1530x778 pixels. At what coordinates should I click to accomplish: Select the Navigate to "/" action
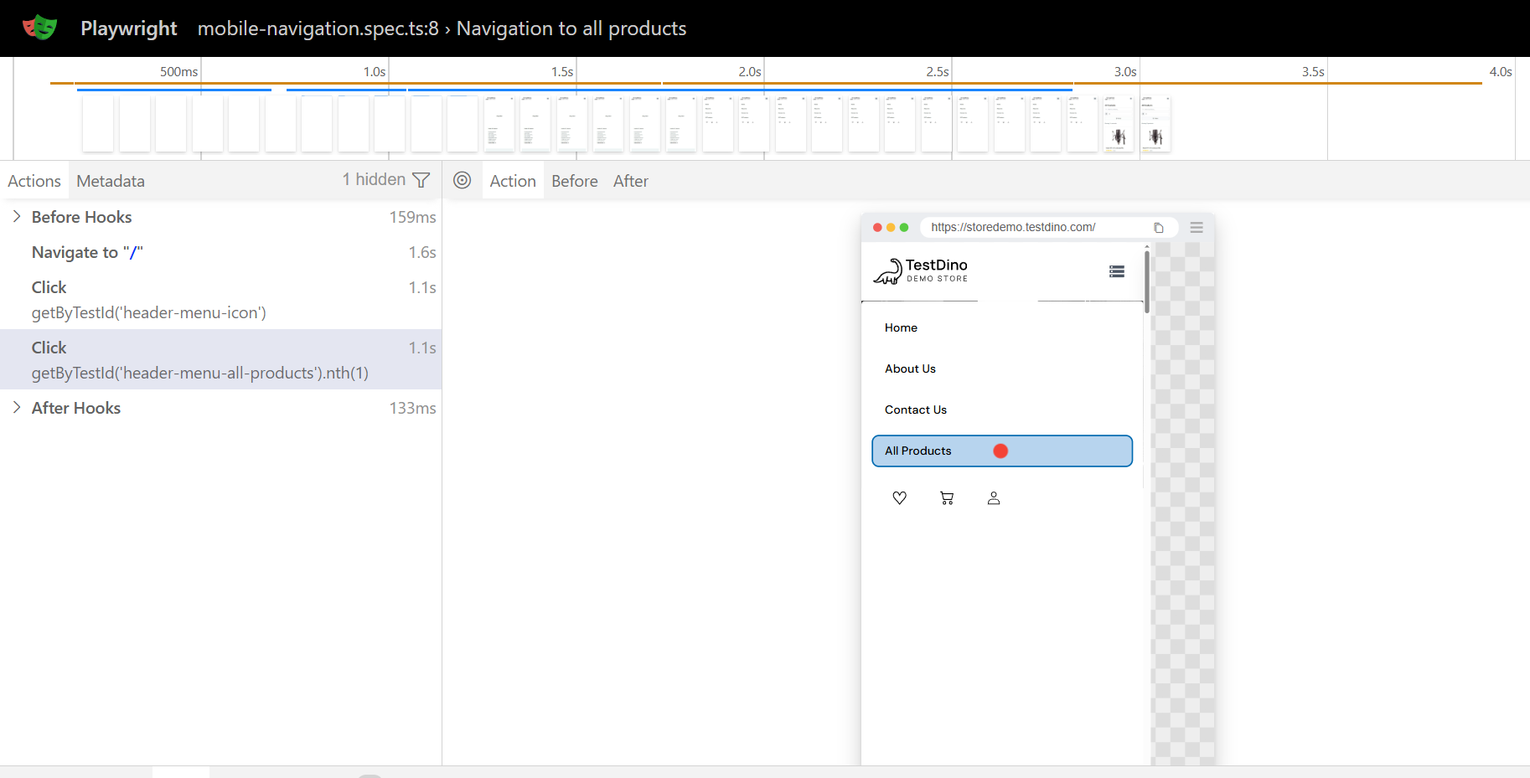click(87, 252)
